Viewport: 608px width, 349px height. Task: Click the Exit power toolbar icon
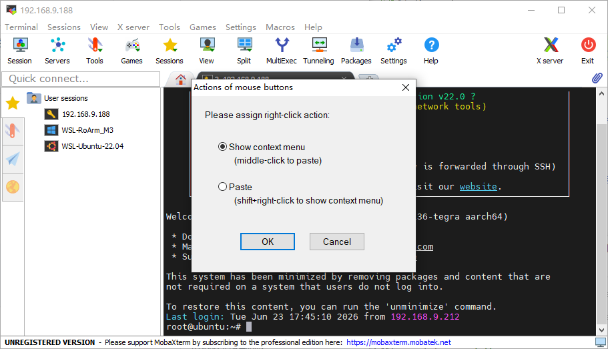pos(588,51)
